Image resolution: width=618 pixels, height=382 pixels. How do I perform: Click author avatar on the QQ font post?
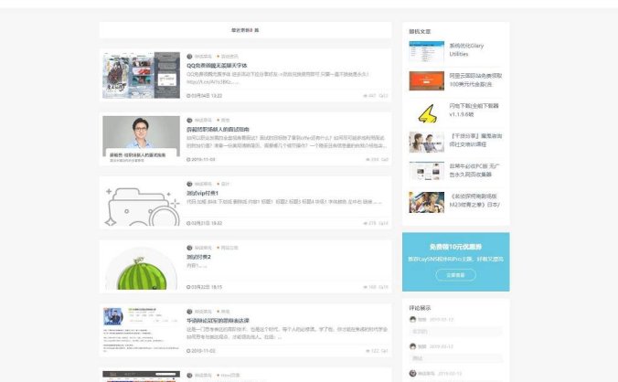tap(189, 57)
